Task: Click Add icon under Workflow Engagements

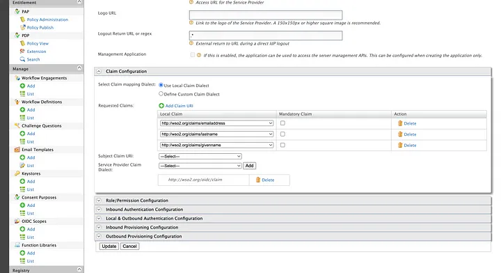Action: click(22, 86)
